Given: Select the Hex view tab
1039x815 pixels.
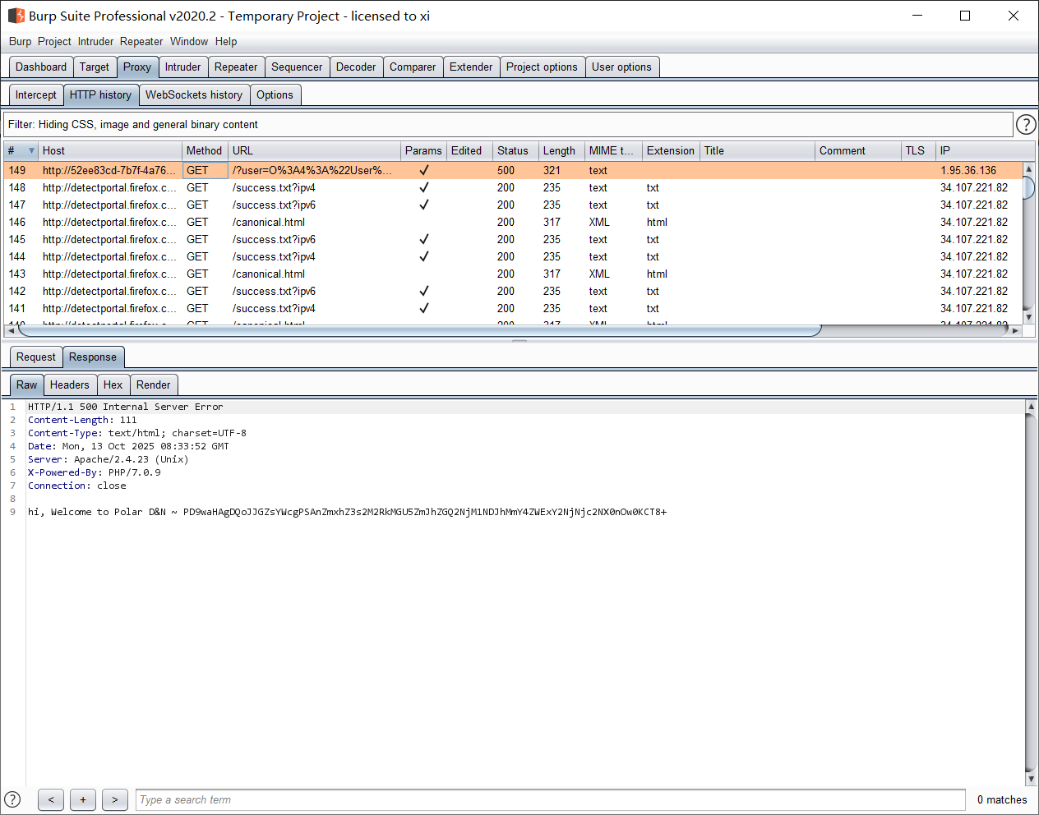Looking at the screenshot, I should (113, 385).
